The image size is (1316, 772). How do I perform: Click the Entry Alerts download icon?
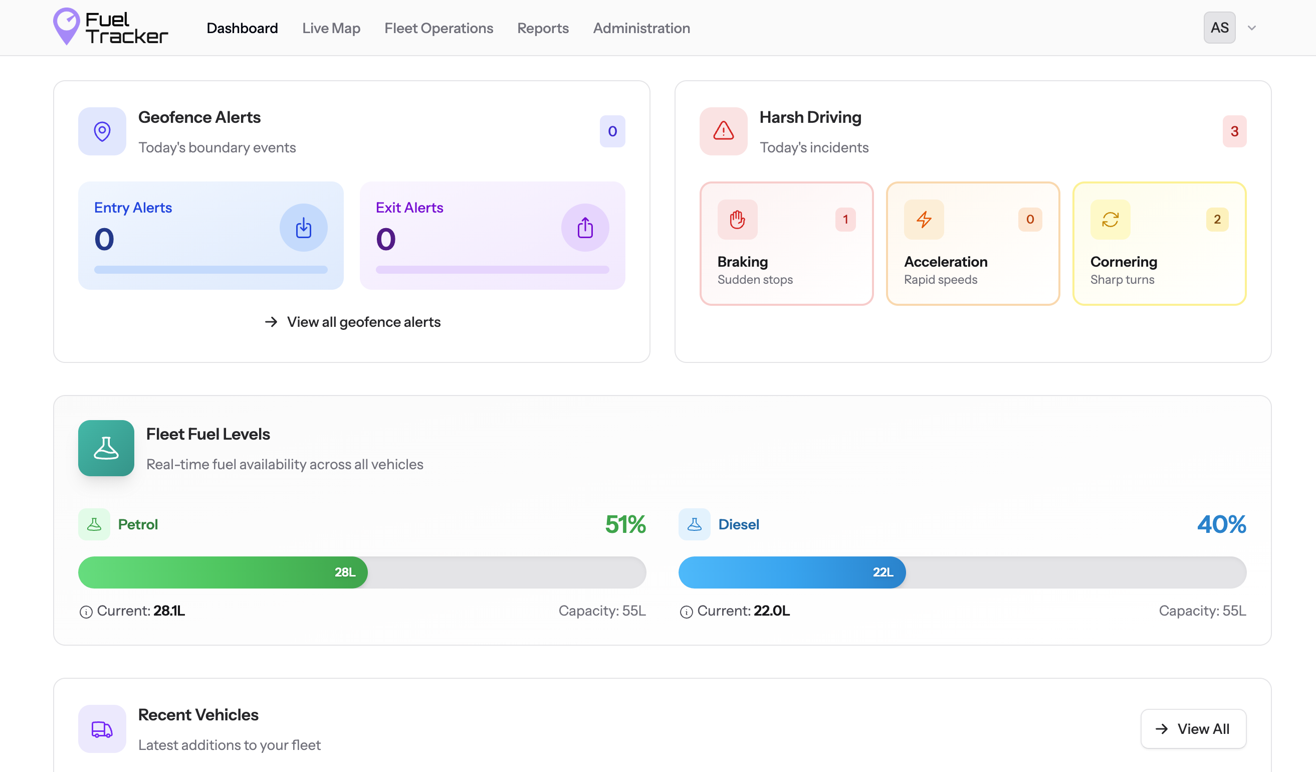(303, 228)
